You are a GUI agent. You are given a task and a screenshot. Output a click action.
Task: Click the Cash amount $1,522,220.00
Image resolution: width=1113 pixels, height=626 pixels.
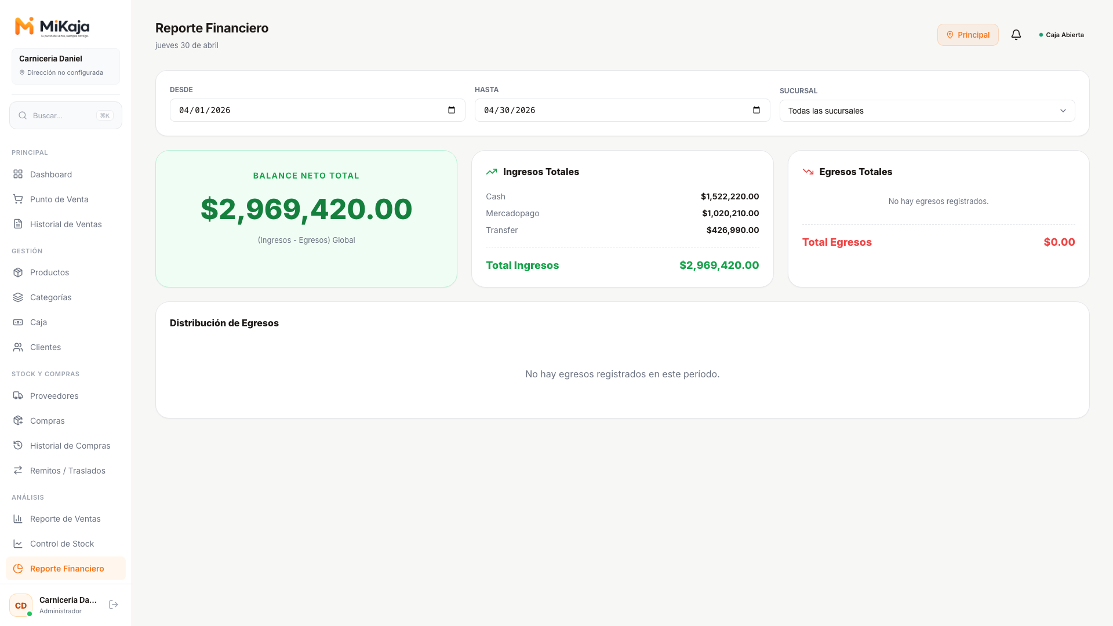pos(730,196)
